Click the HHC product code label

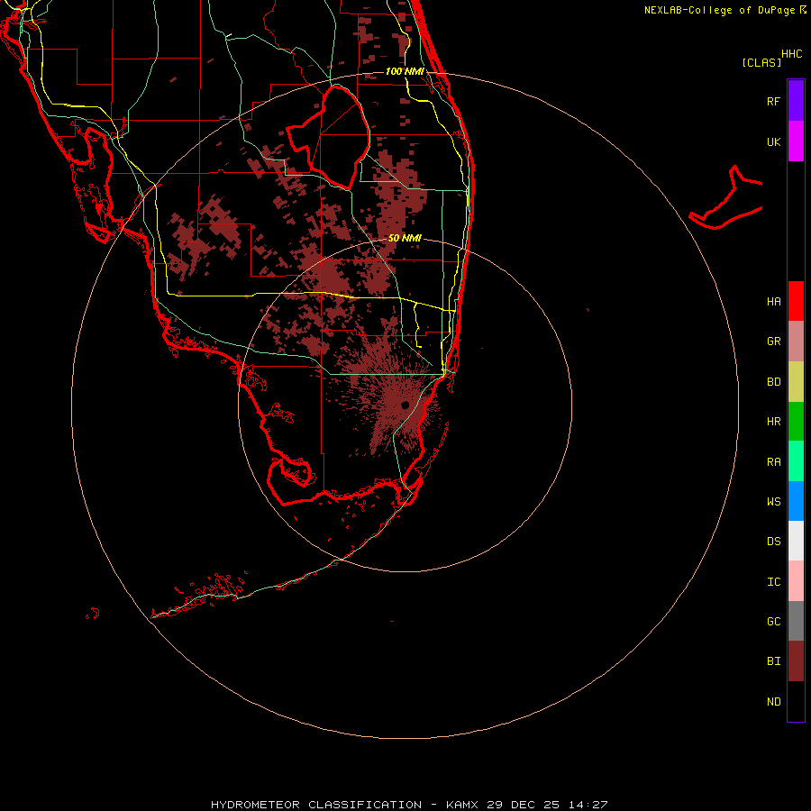(791, 54)
